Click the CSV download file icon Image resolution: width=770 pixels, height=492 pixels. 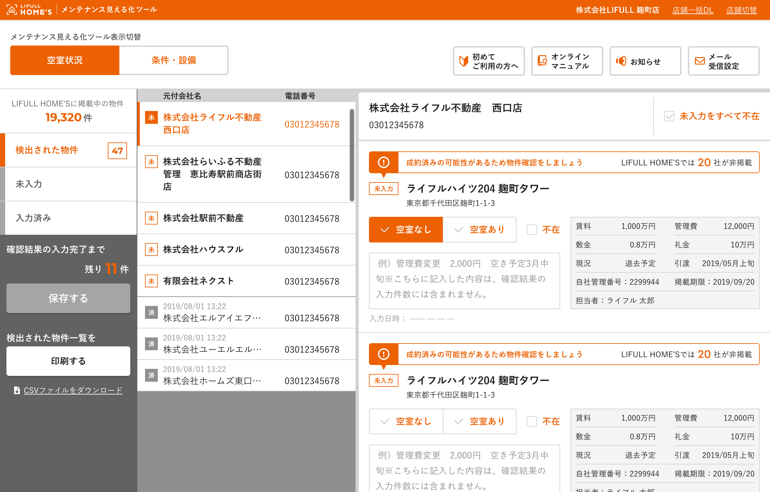tap(17, 390)
